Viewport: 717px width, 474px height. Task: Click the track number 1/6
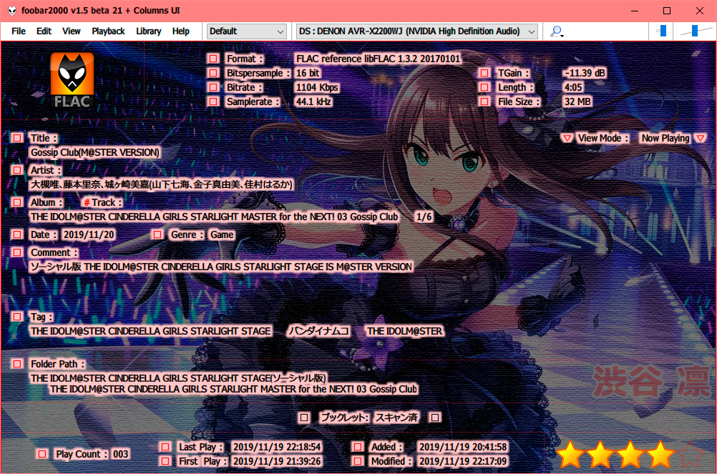pos(424,217)
